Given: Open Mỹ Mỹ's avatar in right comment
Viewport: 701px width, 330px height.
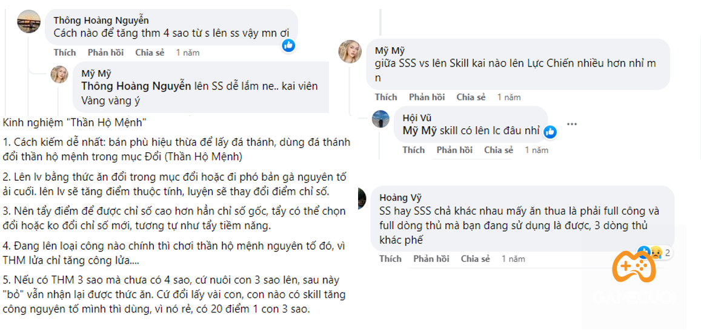Looking at the screenshot, I should [x=350, y=52].
